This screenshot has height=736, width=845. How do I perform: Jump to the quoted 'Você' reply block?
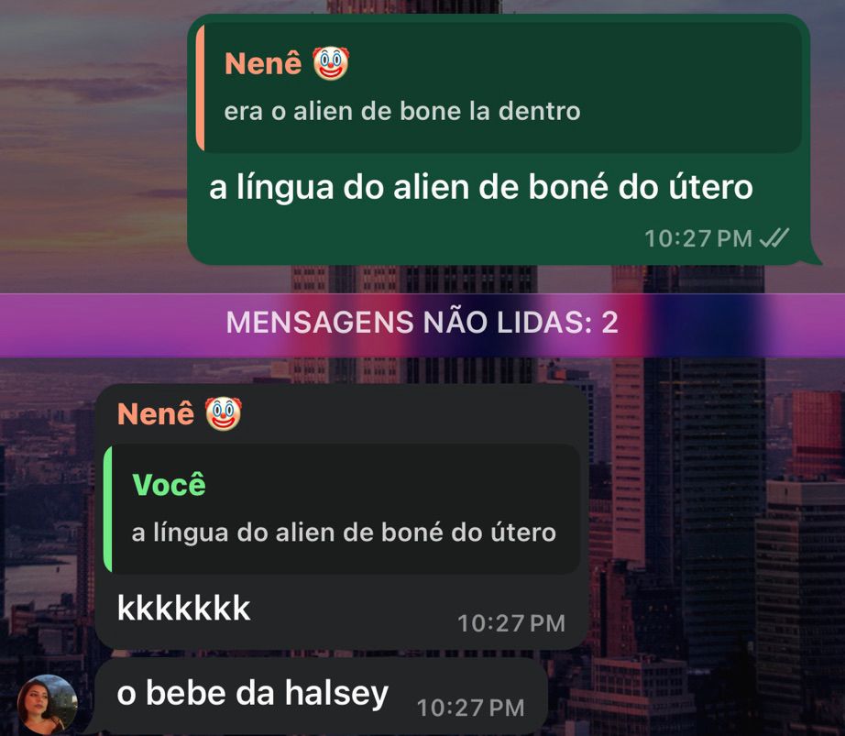coord(342,508)
